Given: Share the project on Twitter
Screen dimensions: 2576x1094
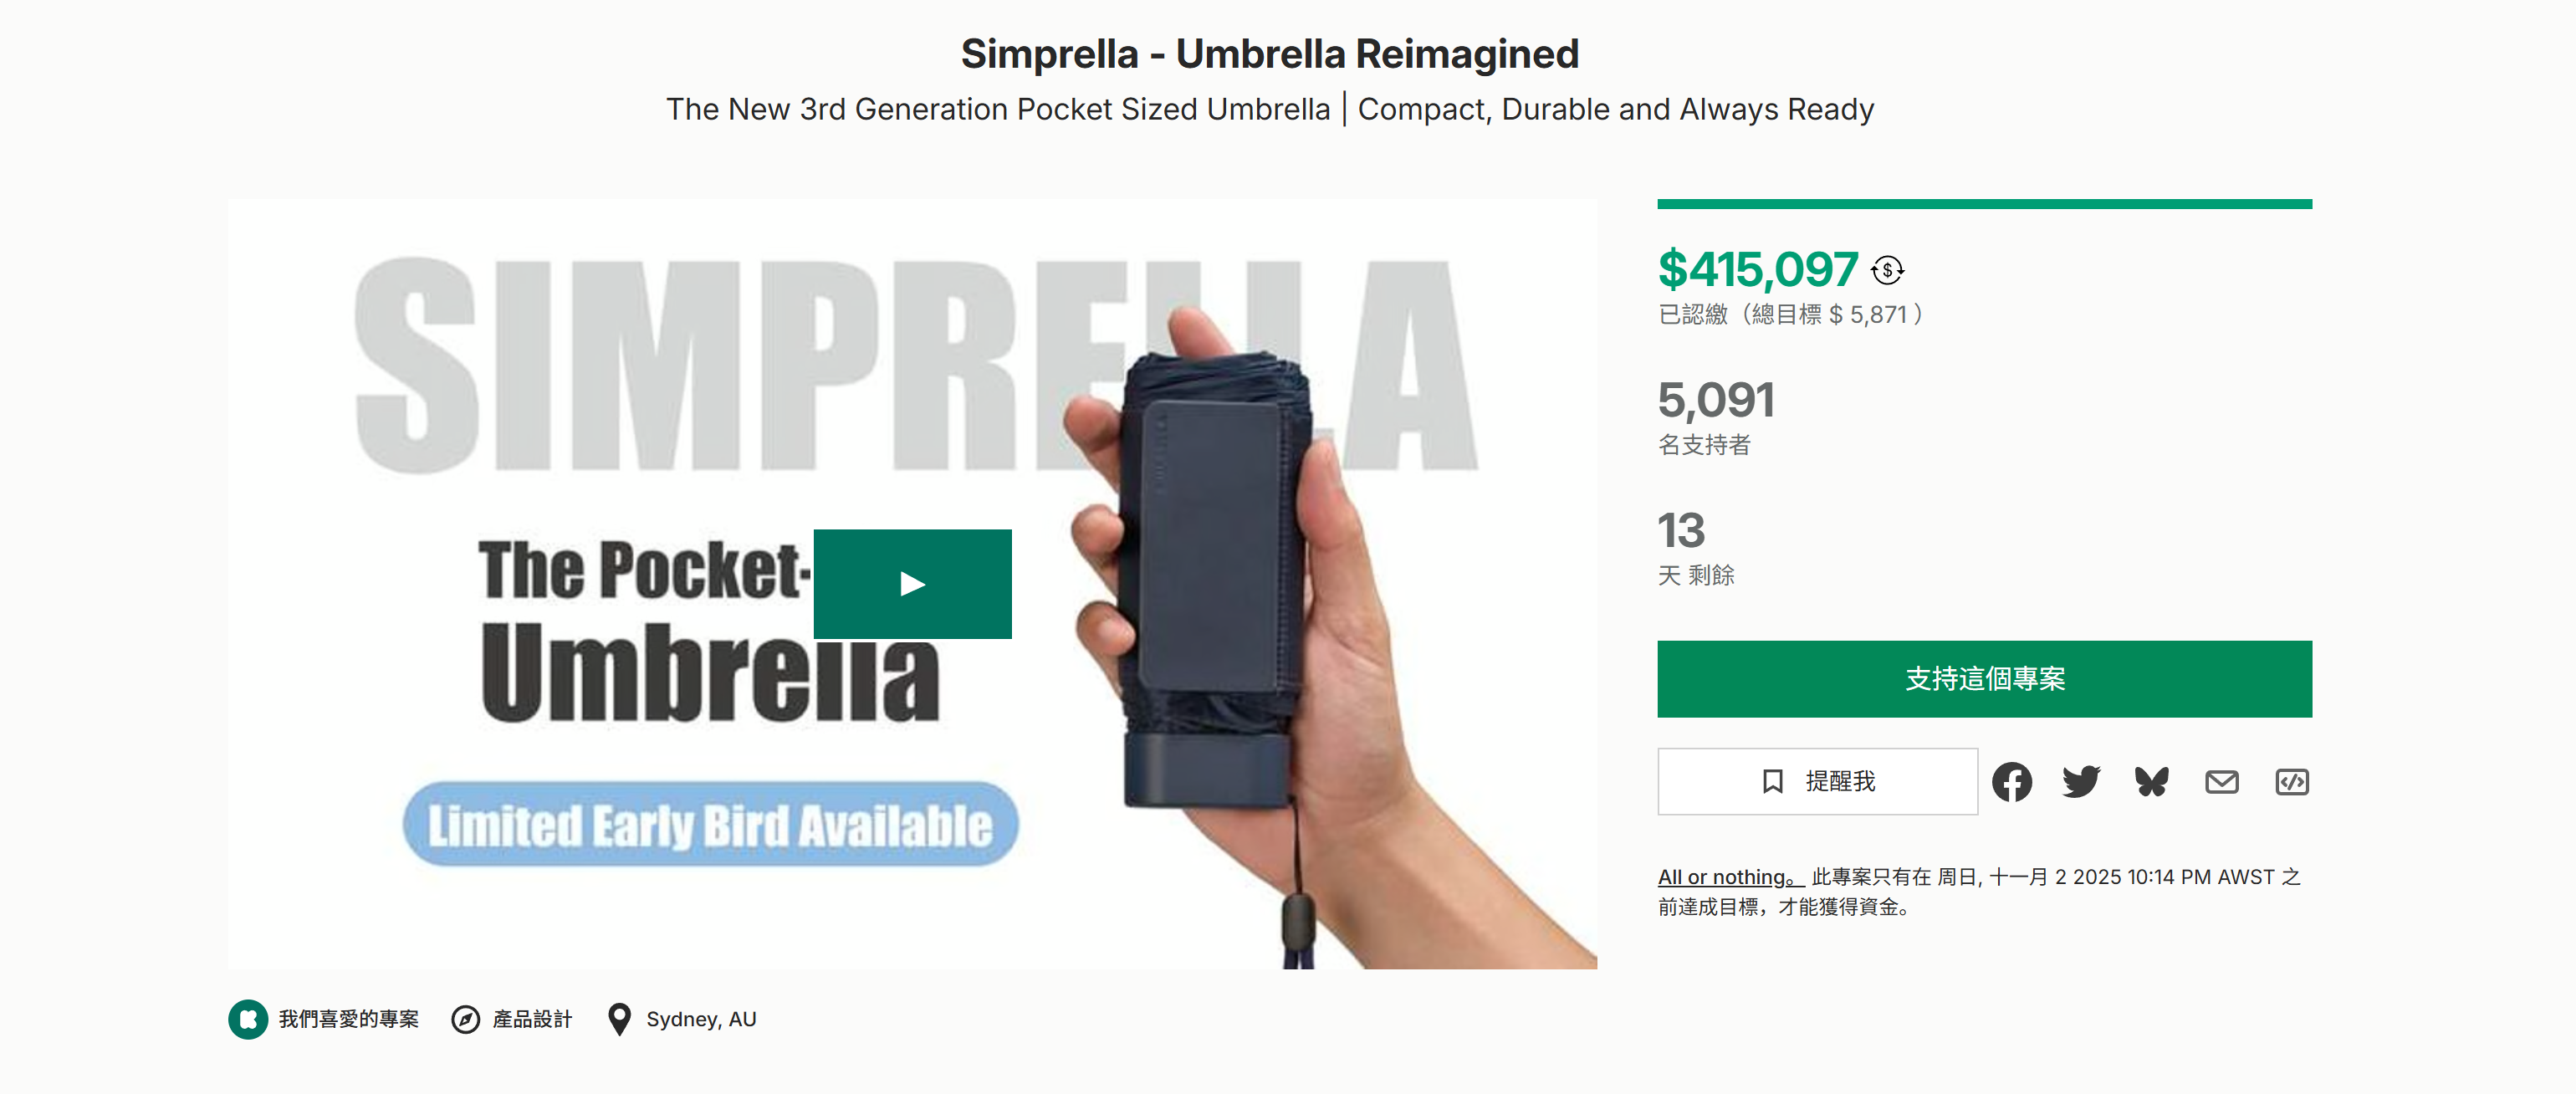Looking at the screenshot, I should tap(2081, 782).
